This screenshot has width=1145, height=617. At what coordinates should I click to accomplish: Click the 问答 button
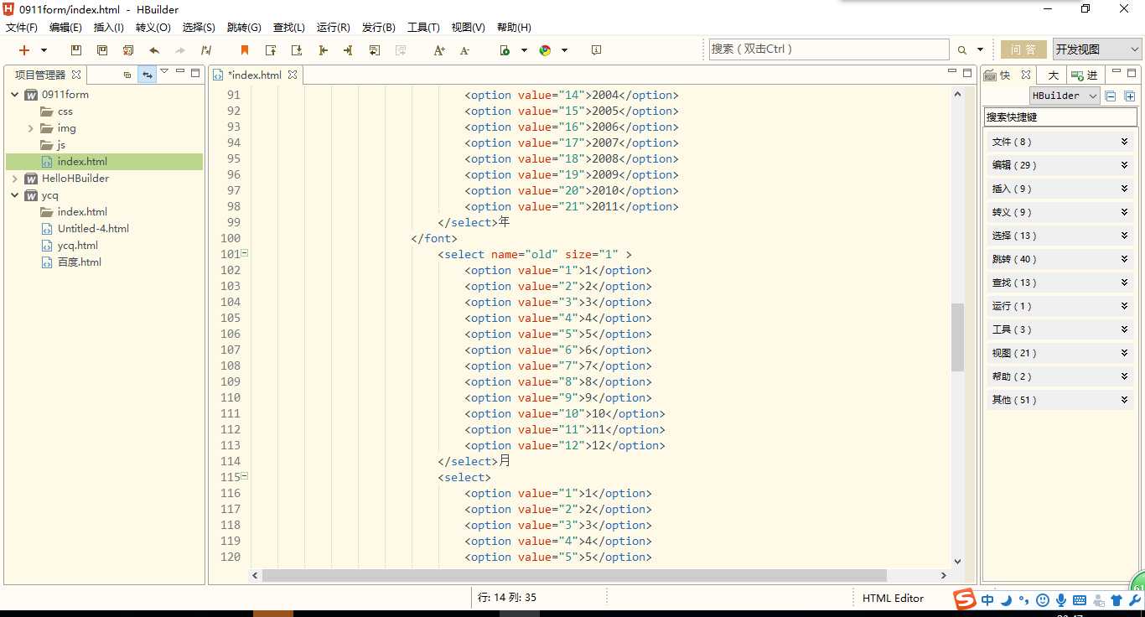1023,49
